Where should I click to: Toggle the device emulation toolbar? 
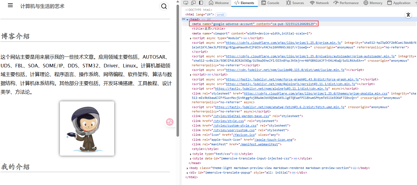(x=194, y=3)
